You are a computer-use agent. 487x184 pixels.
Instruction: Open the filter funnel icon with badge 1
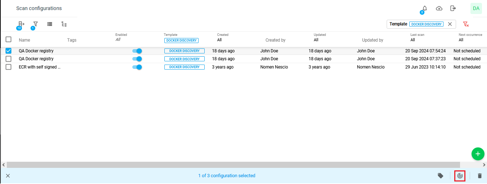(35, 24)
